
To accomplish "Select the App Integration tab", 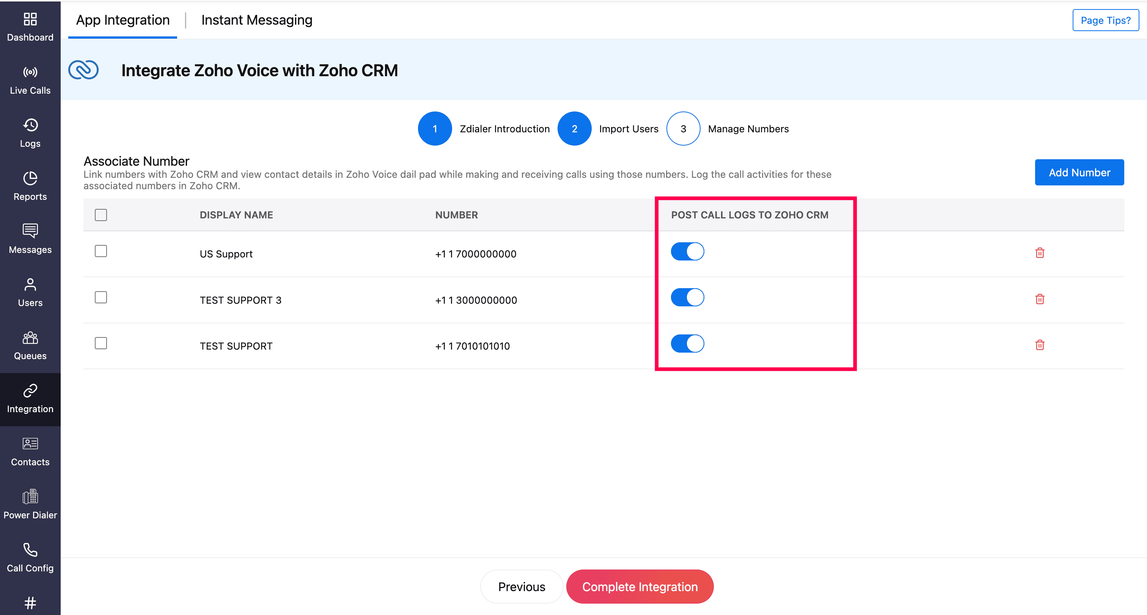I will tap(123, 20).
